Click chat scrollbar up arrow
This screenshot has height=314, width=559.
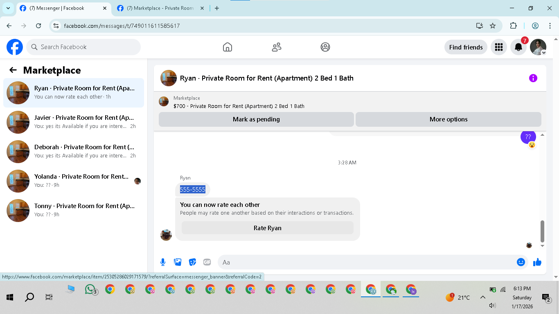543,135
